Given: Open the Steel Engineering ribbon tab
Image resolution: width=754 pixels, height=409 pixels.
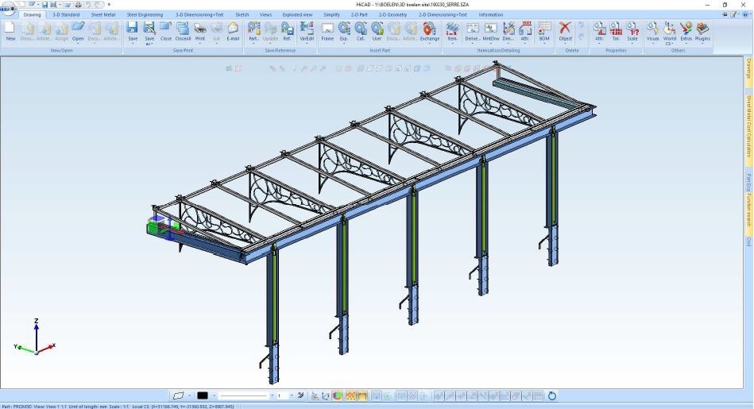Looking at the screenshot, I should (x=145, y=14).
